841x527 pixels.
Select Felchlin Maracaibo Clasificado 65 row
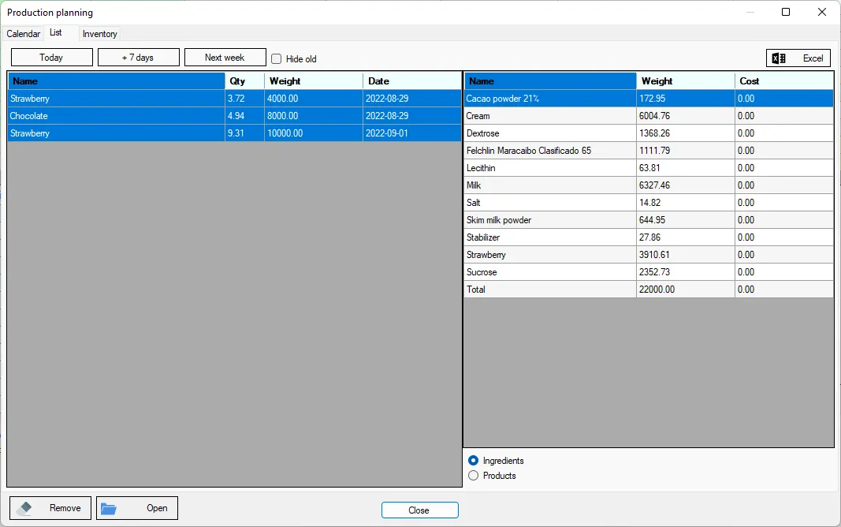[649, 151]
